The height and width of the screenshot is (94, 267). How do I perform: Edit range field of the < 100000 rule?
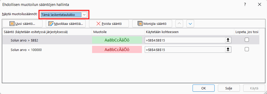(x=185, y=50)
